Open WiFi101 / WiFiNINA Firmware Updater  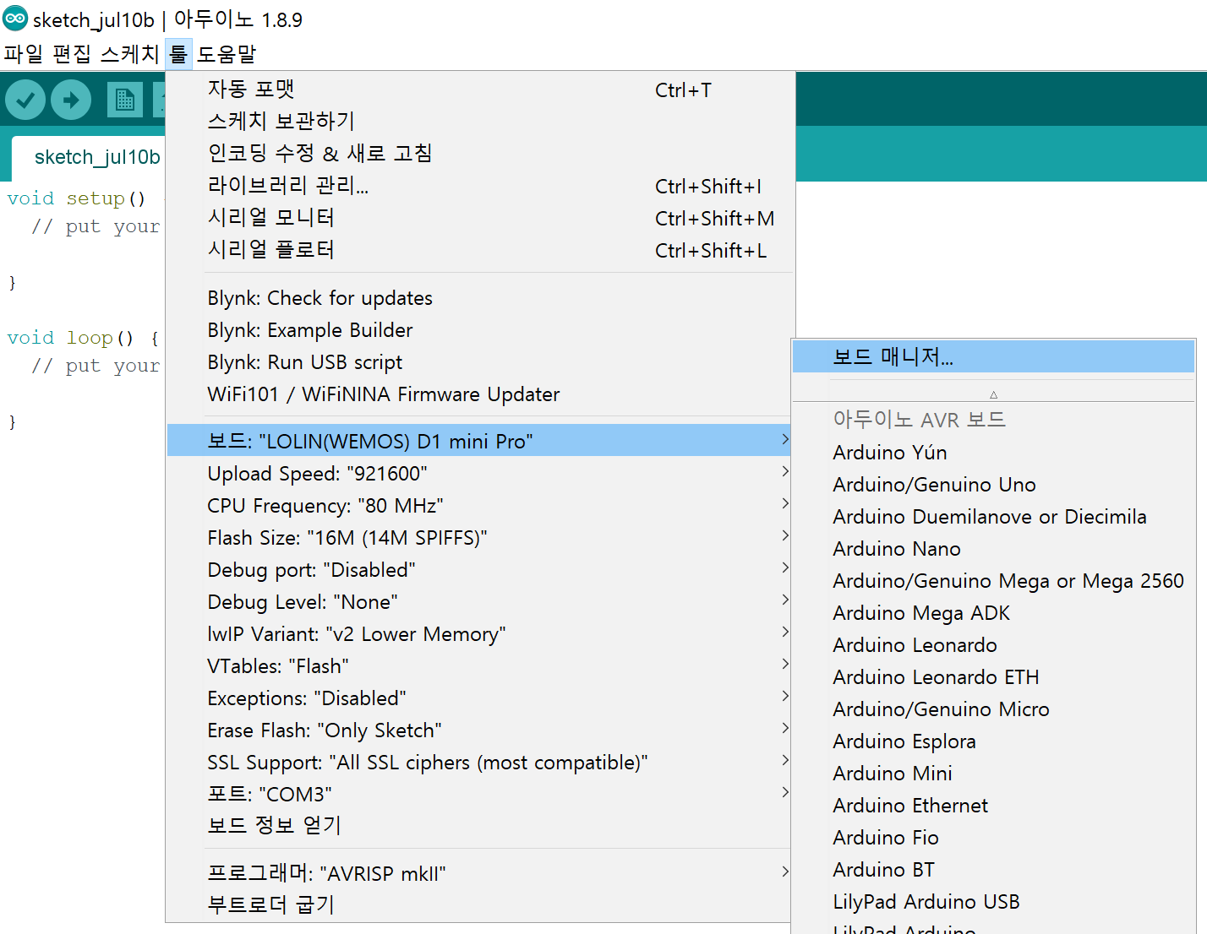coord(479,394)
